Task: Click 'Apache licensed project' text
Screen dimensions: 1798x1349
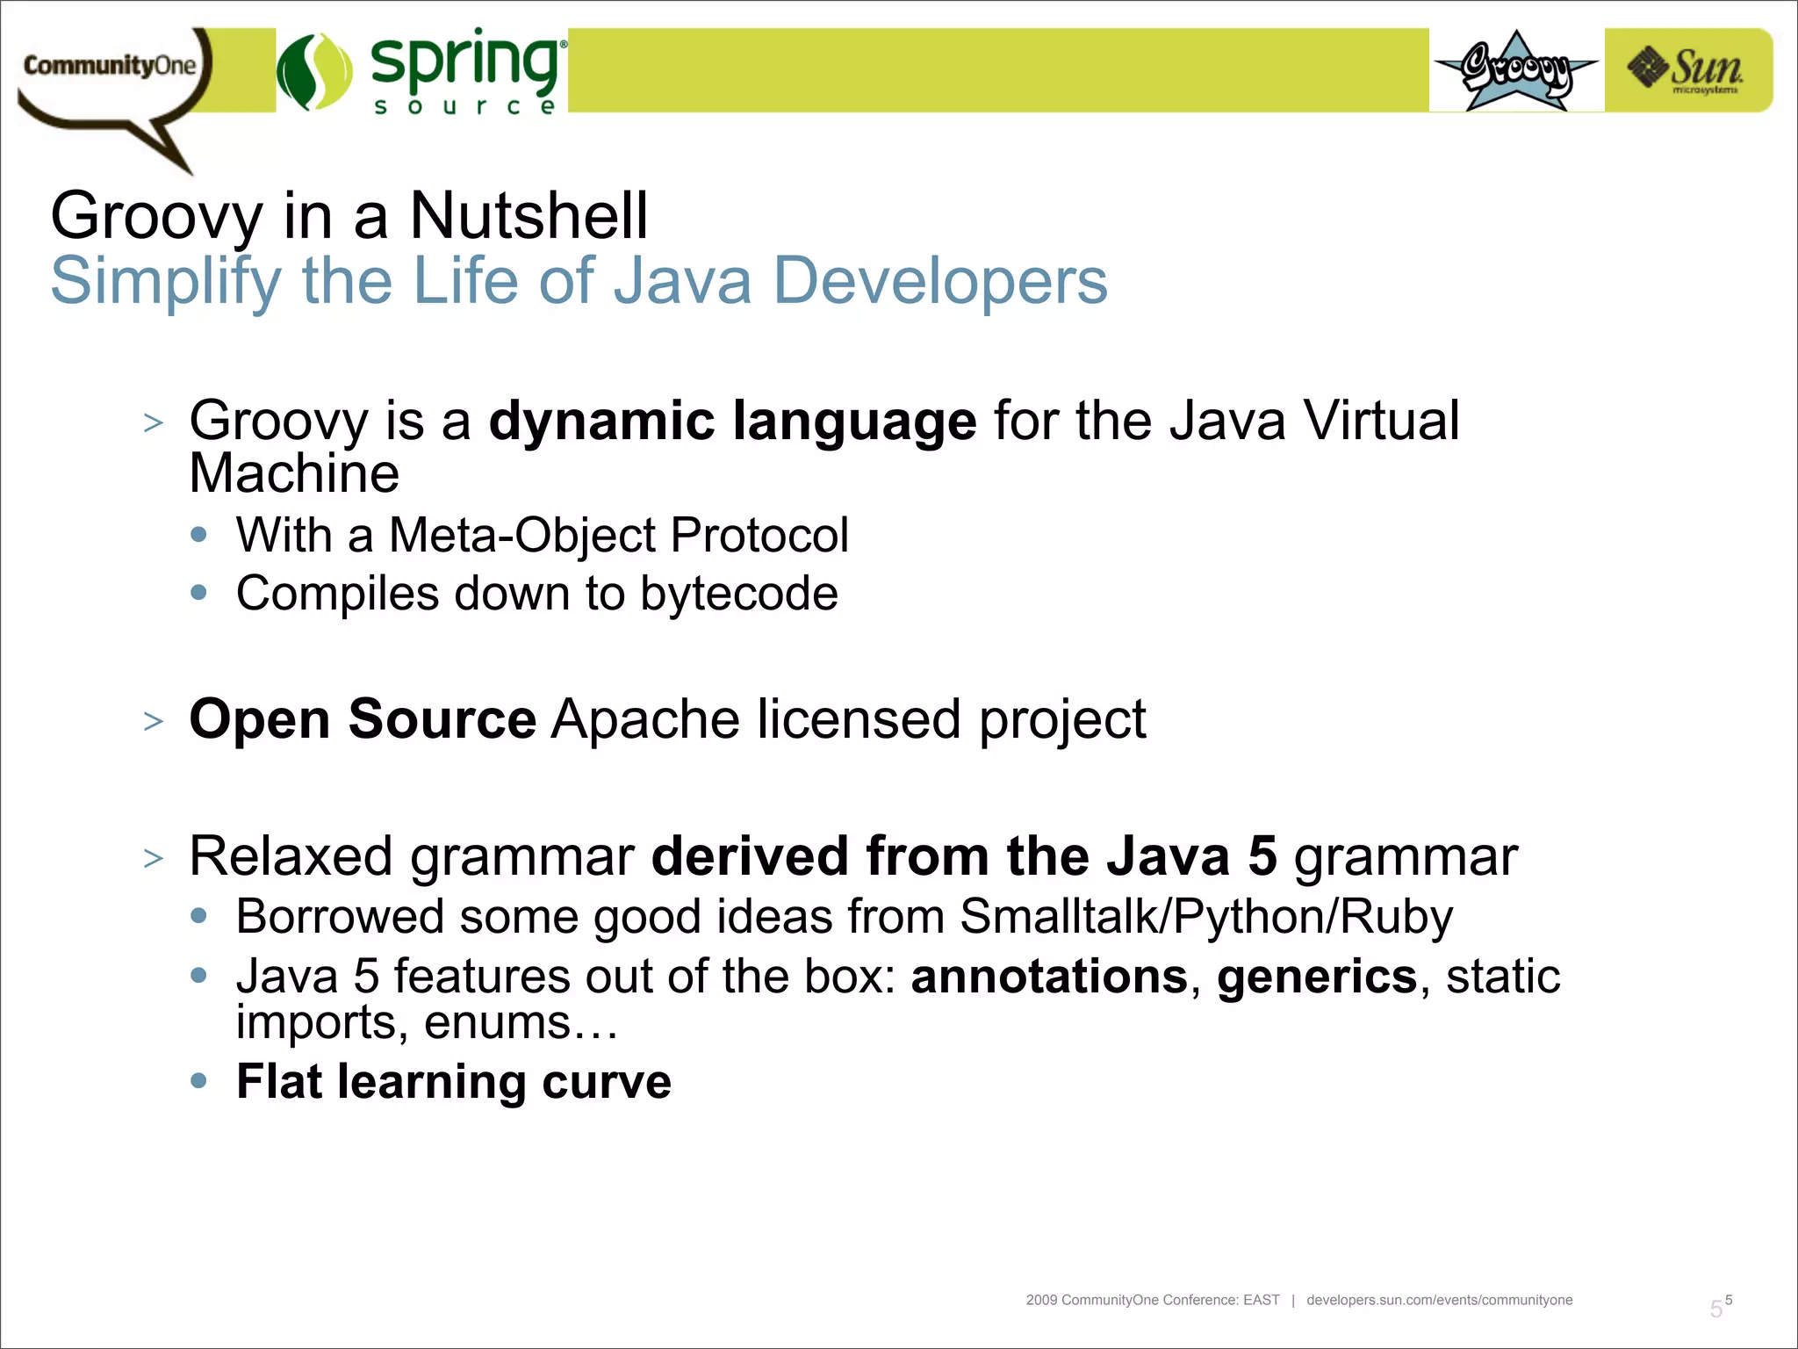Action: tap(848, 720)
